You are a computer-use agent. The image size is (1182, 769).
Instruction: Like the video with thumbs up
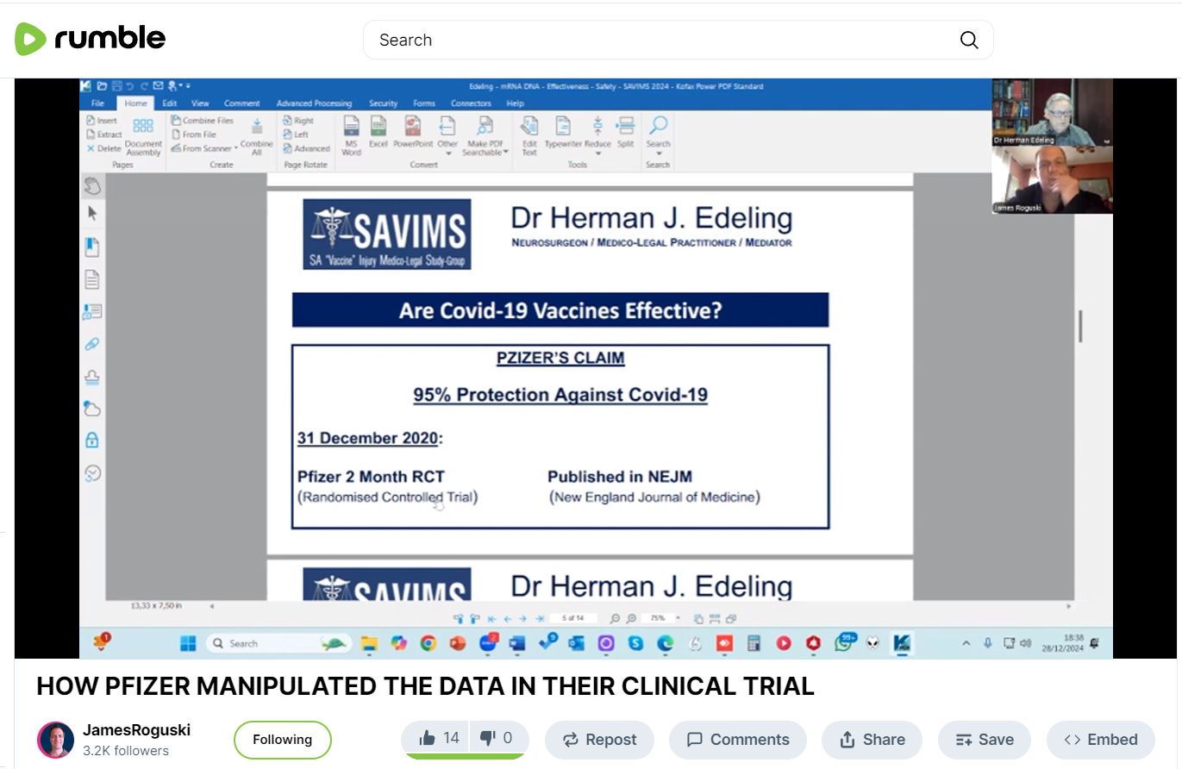point(437,738)
